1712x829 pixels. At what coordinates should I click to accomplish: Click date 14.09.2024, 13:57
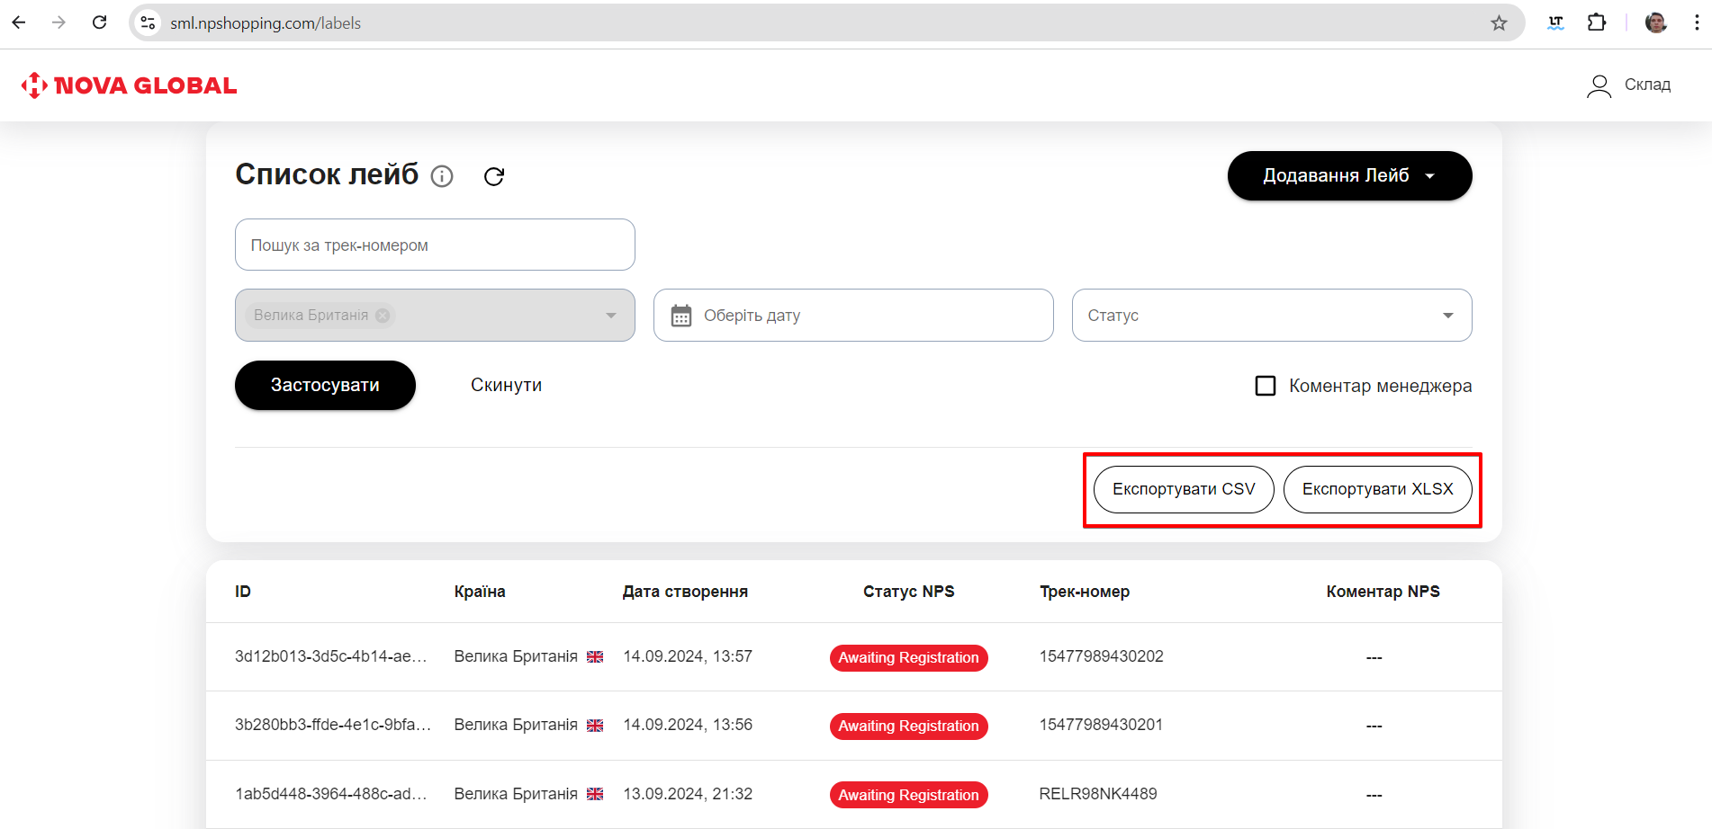click(688, 656)
